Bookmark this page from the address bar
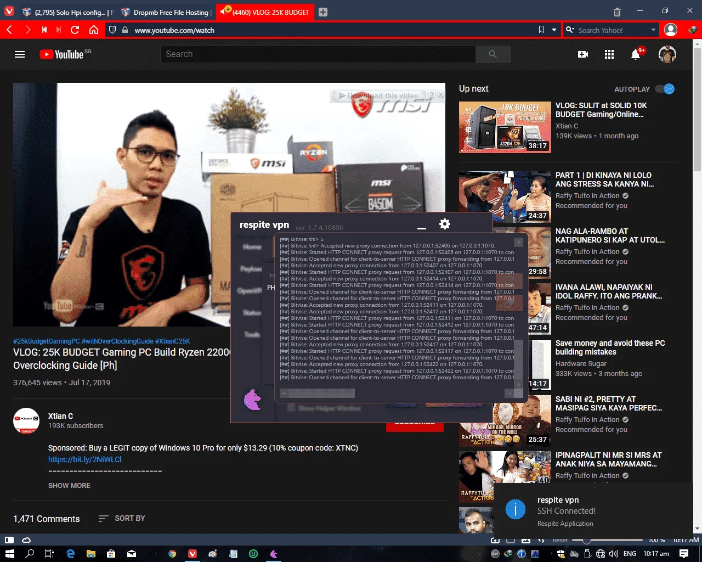This screenshot has height=562, width=702. (x=541, y=30)
